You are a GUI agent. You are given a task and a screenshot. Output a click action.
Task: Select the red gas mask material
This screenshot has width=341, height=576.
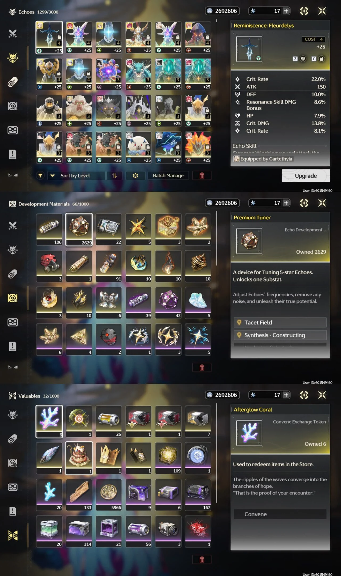coord(49,266)
